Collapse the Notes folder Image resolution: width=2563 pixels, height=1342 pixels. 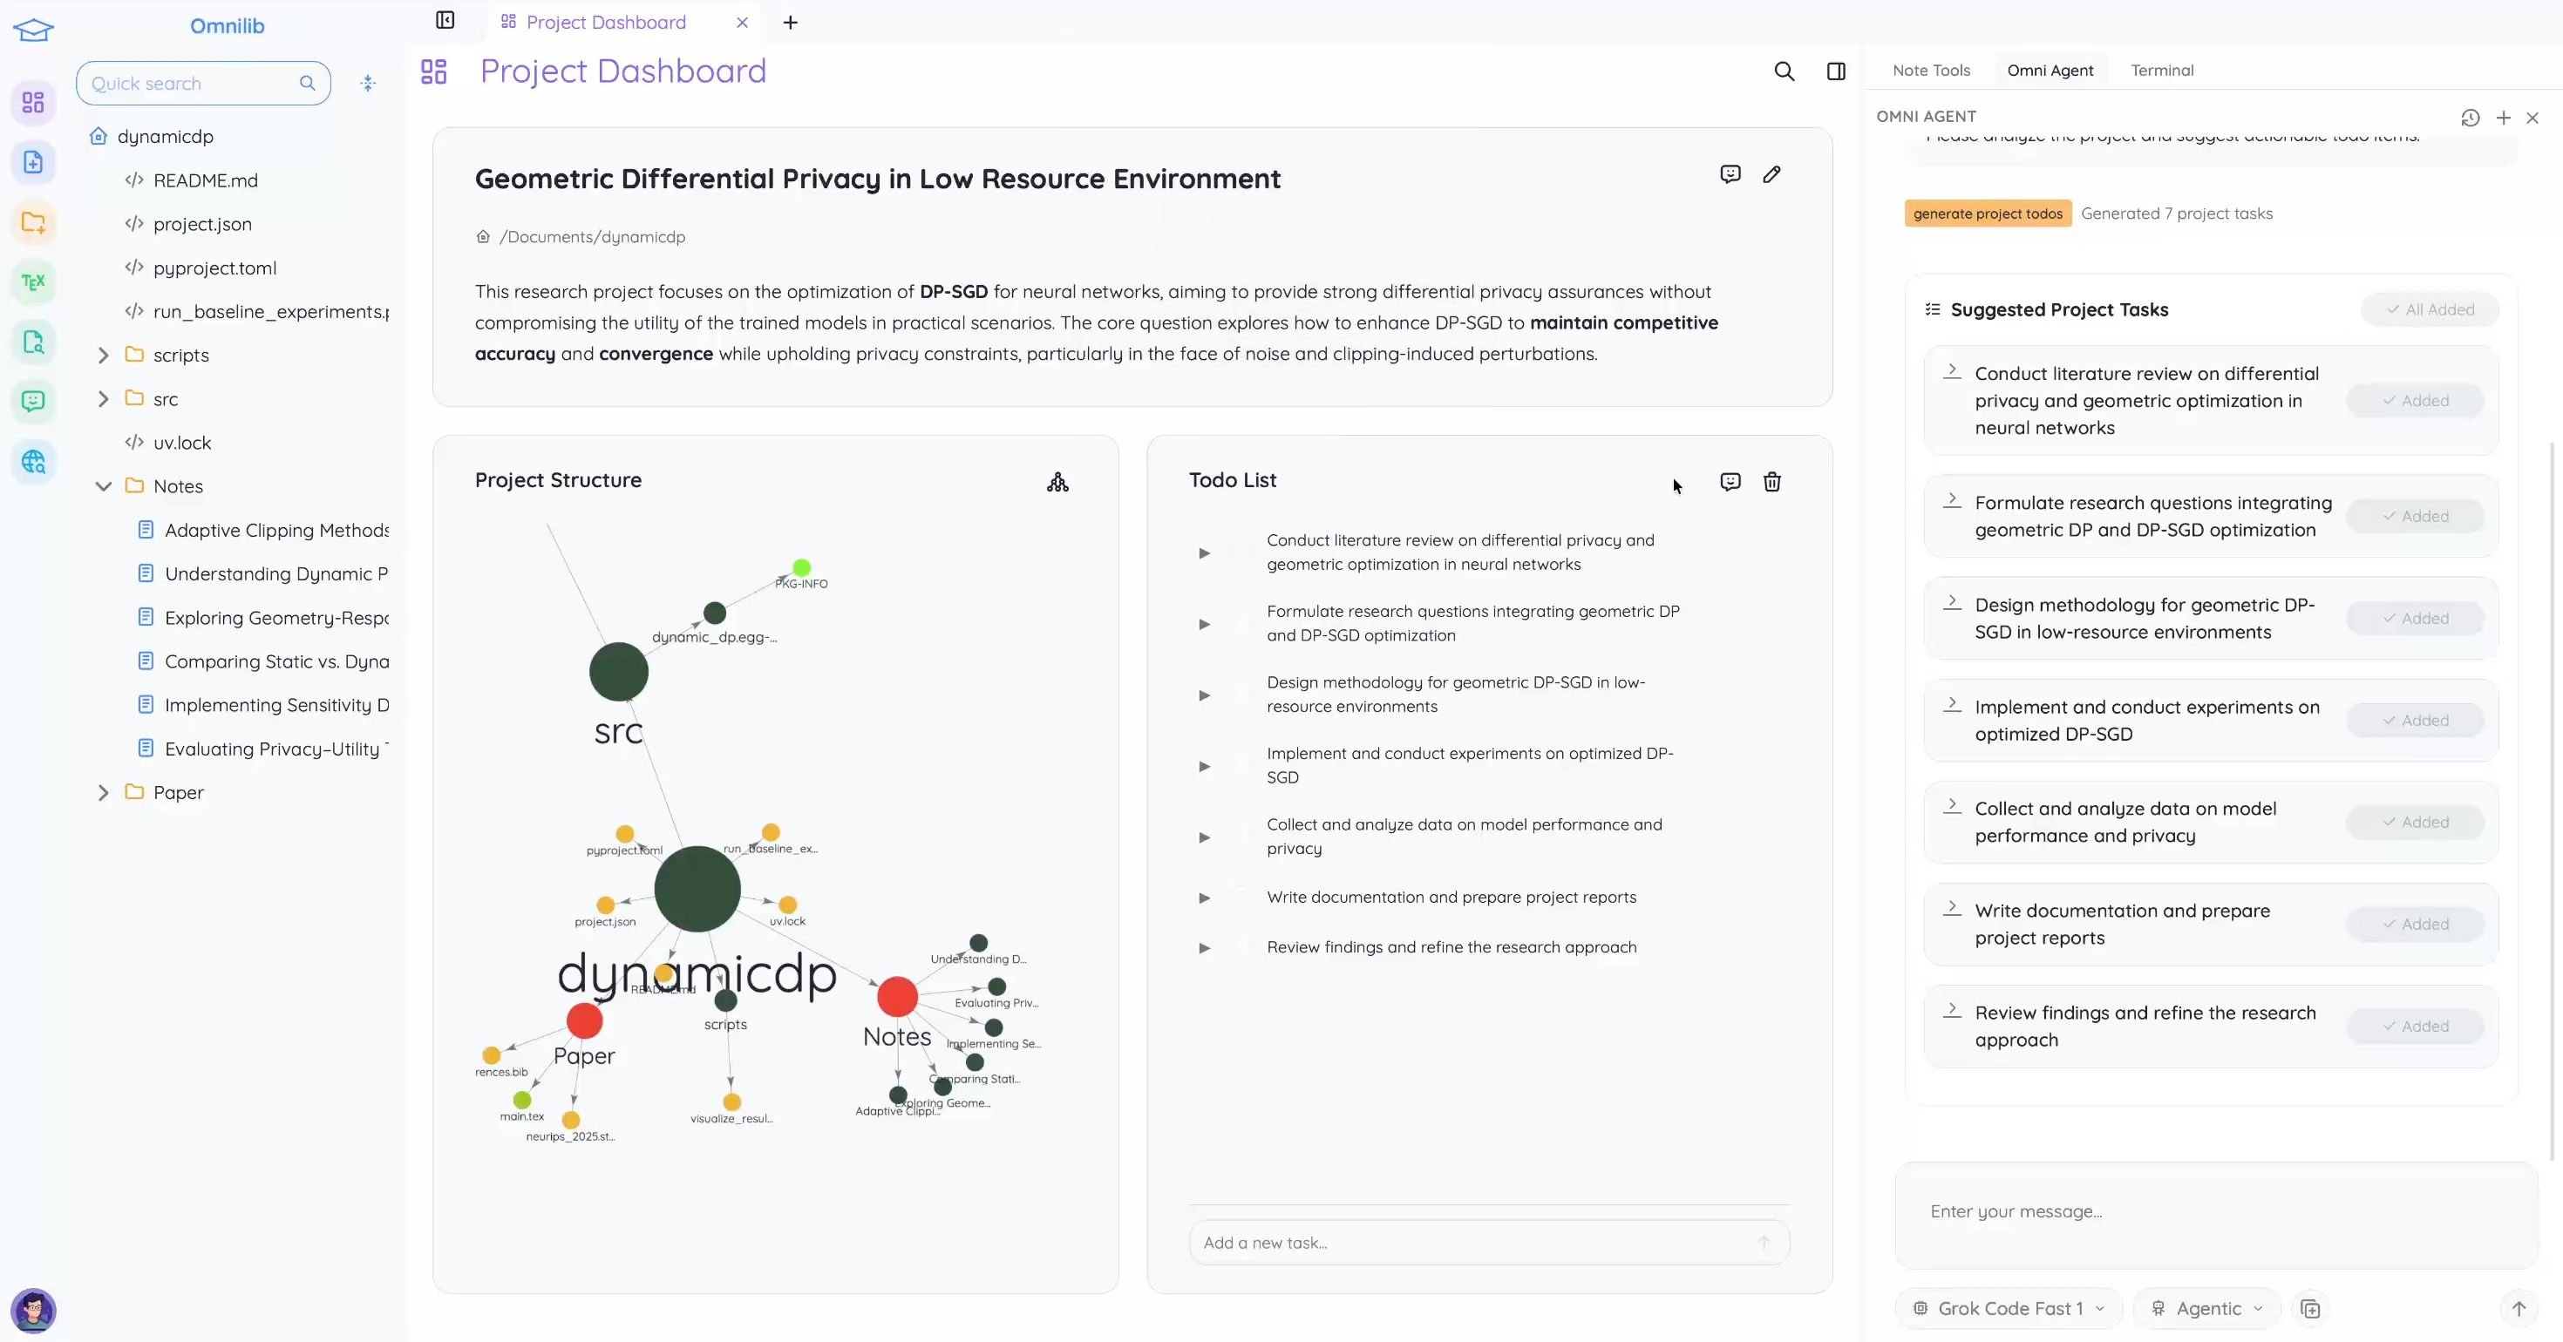click(x=105, y=486)
